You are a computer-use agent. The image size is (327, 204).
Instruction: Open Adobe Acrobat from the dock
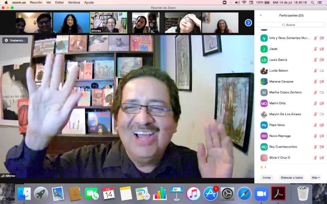coord(278,194)
